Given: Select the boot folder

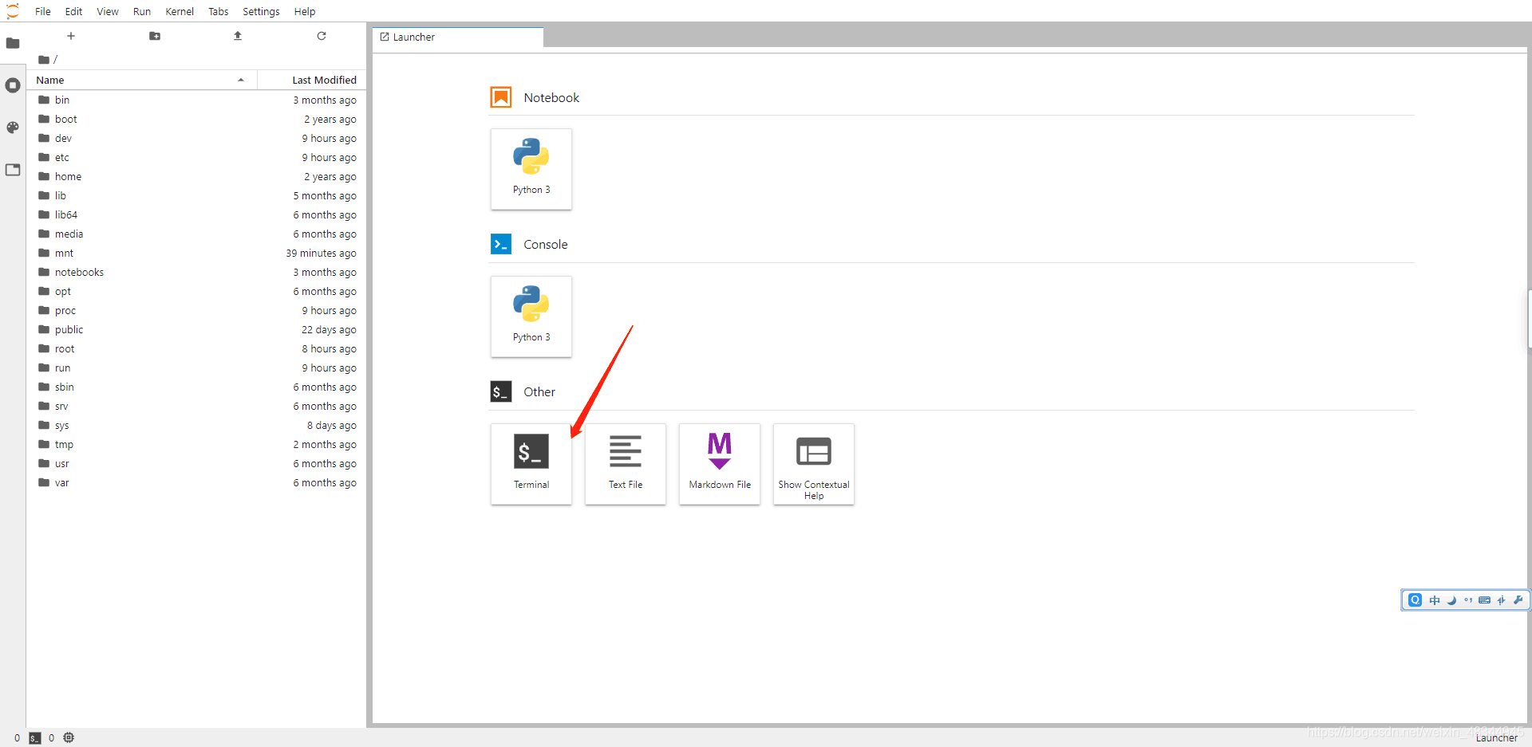Looking at the screenshot, I should click(196, 119).
